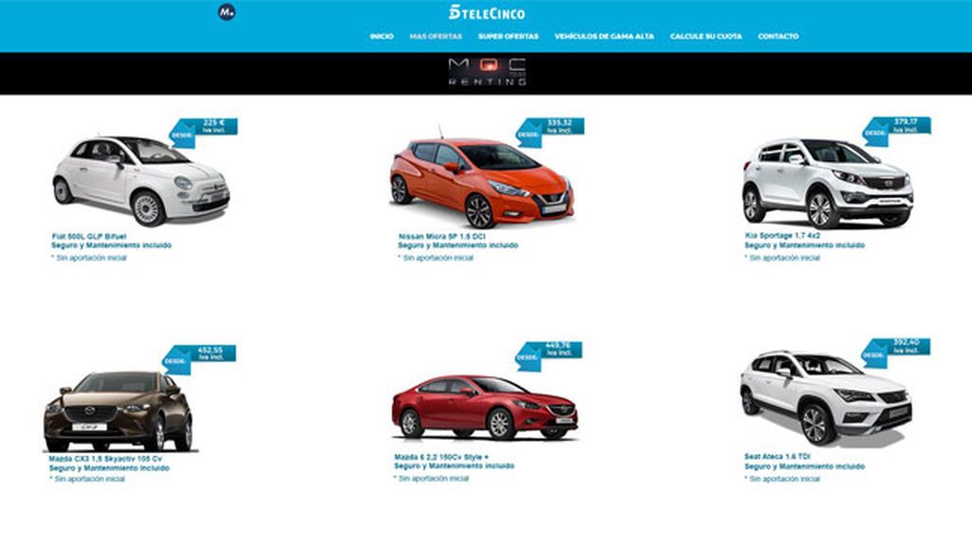Image resolution: width=972 pixels, height=546 pixels.
Task: Navigate to the CONTACTO page
Action: [778, 37]
